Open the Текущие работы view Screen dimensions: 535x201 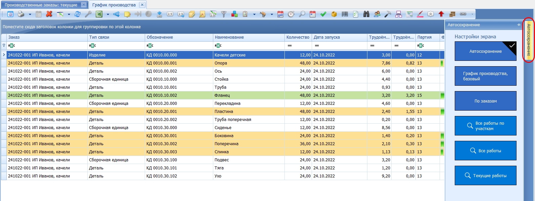(x=486, y=176)
